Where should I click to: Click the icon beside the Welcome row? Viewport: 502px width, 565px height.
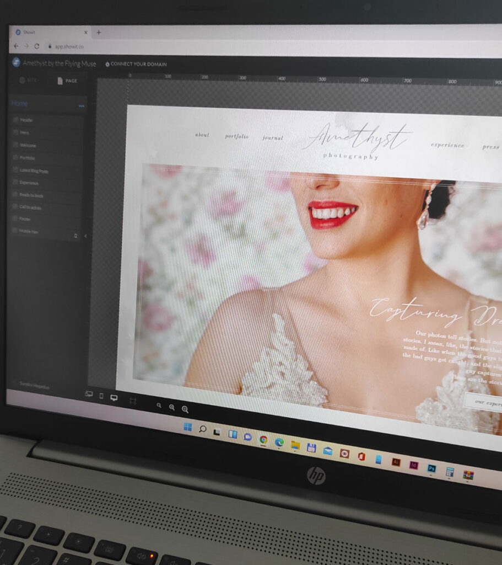pyautogui.click(x=15, y=145)
